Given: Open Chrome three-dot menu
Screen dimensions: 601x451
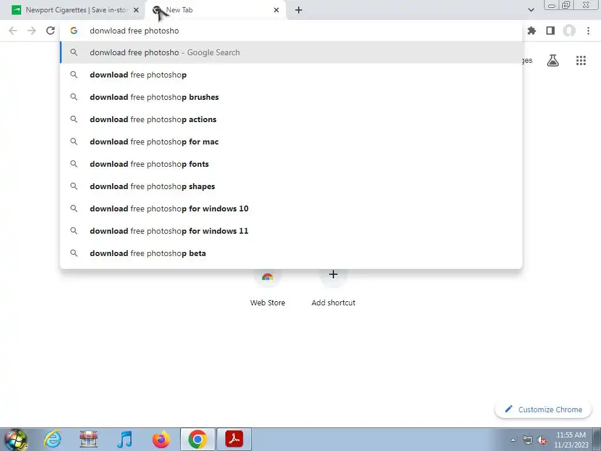Looking at the screenshot, I should pyautogui.click(x=588, y=31).
